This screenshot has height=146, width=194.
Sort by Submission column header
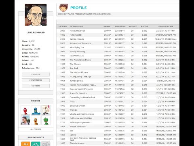point(120,26)
